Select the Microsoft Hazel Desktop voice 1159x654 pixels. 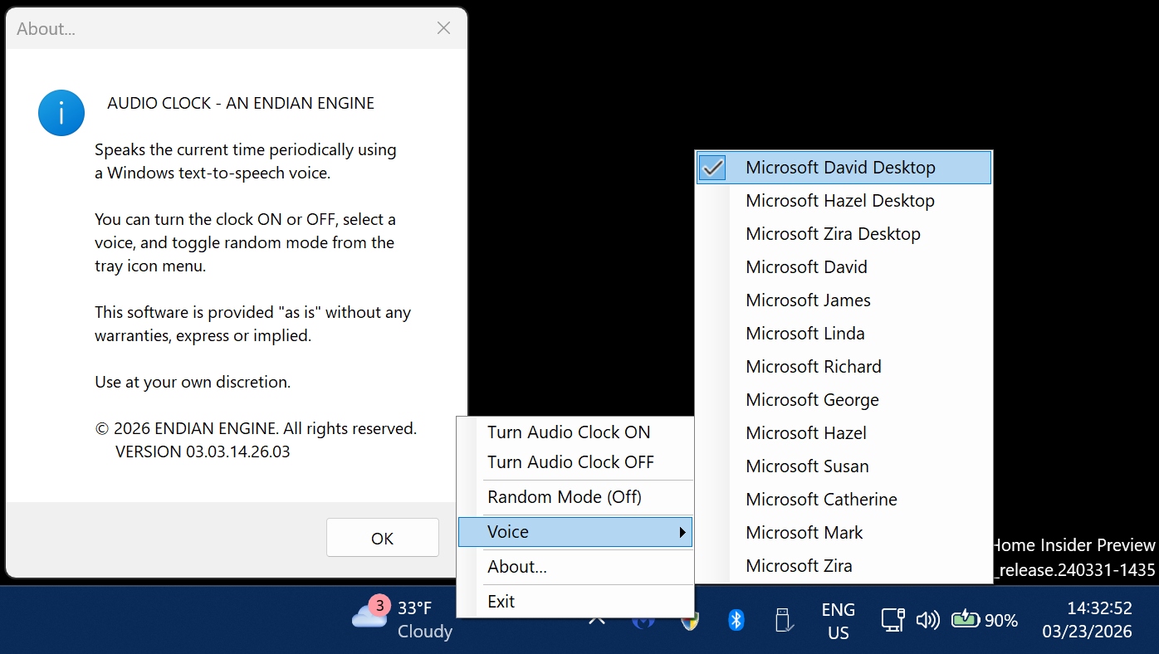point(844,201)
